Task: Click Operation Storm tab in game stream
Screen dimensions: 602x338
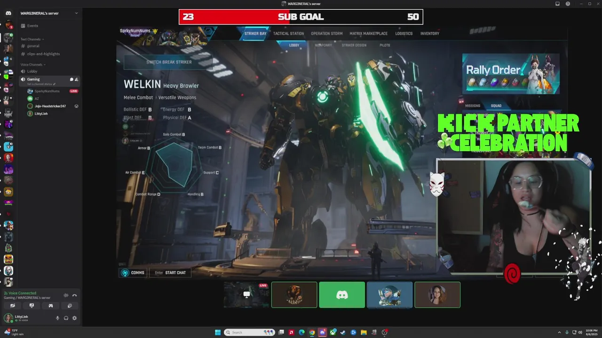Action: (x=327, y=33)
